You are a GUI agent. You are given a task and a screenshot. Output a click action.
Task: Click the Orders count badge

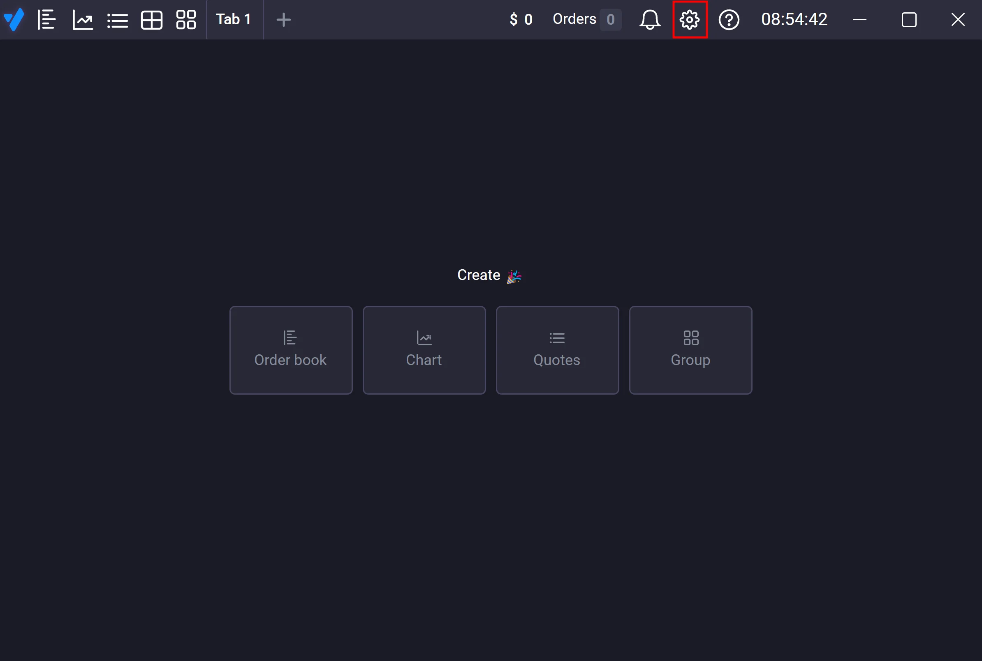[610, 19]
